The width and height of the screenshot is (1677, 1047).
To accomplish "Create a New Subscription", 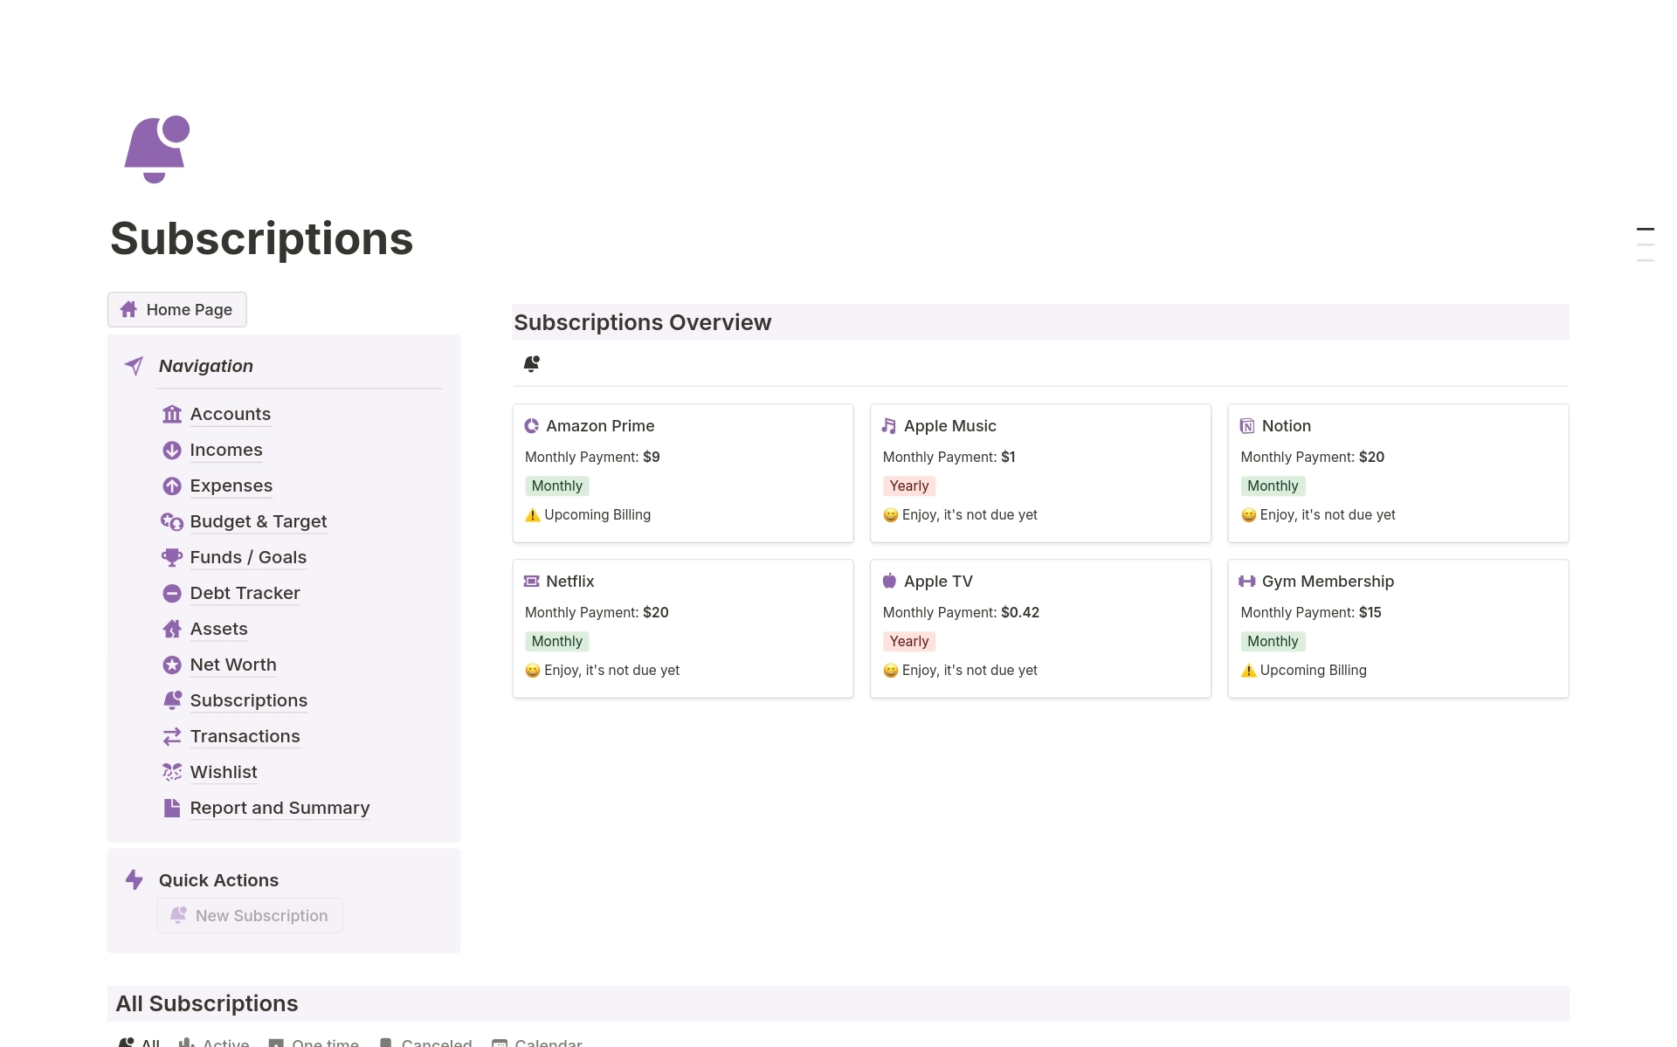I will (250, 915).
